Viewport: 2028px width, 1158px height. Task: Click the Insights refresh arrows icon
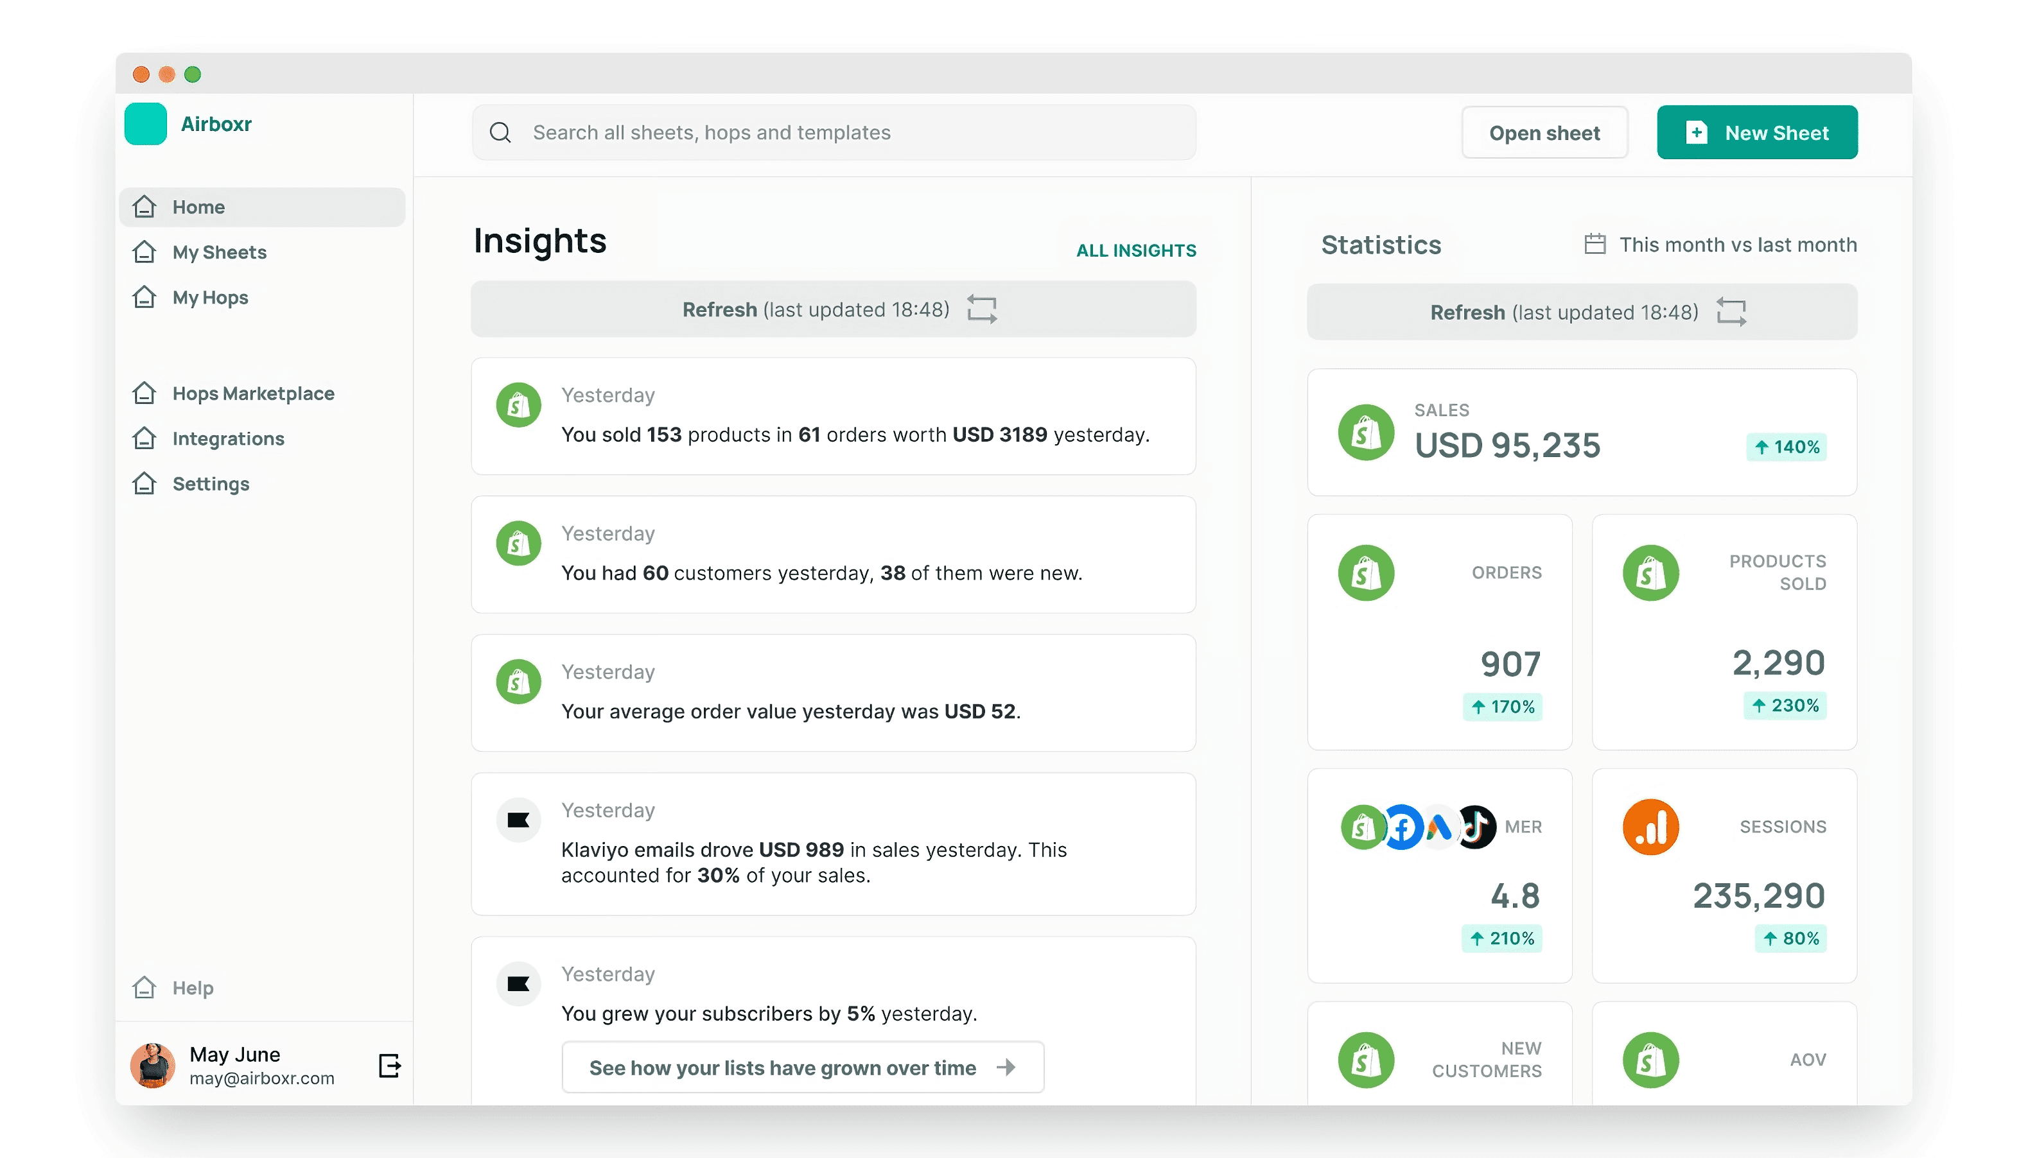coord(981,309)
